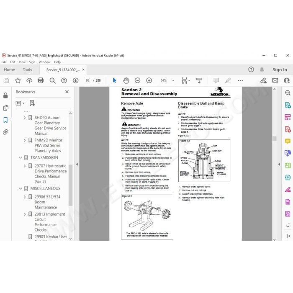Viewport: 293px width, 293px height.
Task: Print the document with printer icon
Action: coord(41,80)
